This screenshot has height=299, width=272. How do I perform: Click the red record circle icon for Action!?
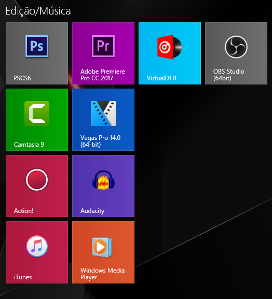(x=37, y=180)
